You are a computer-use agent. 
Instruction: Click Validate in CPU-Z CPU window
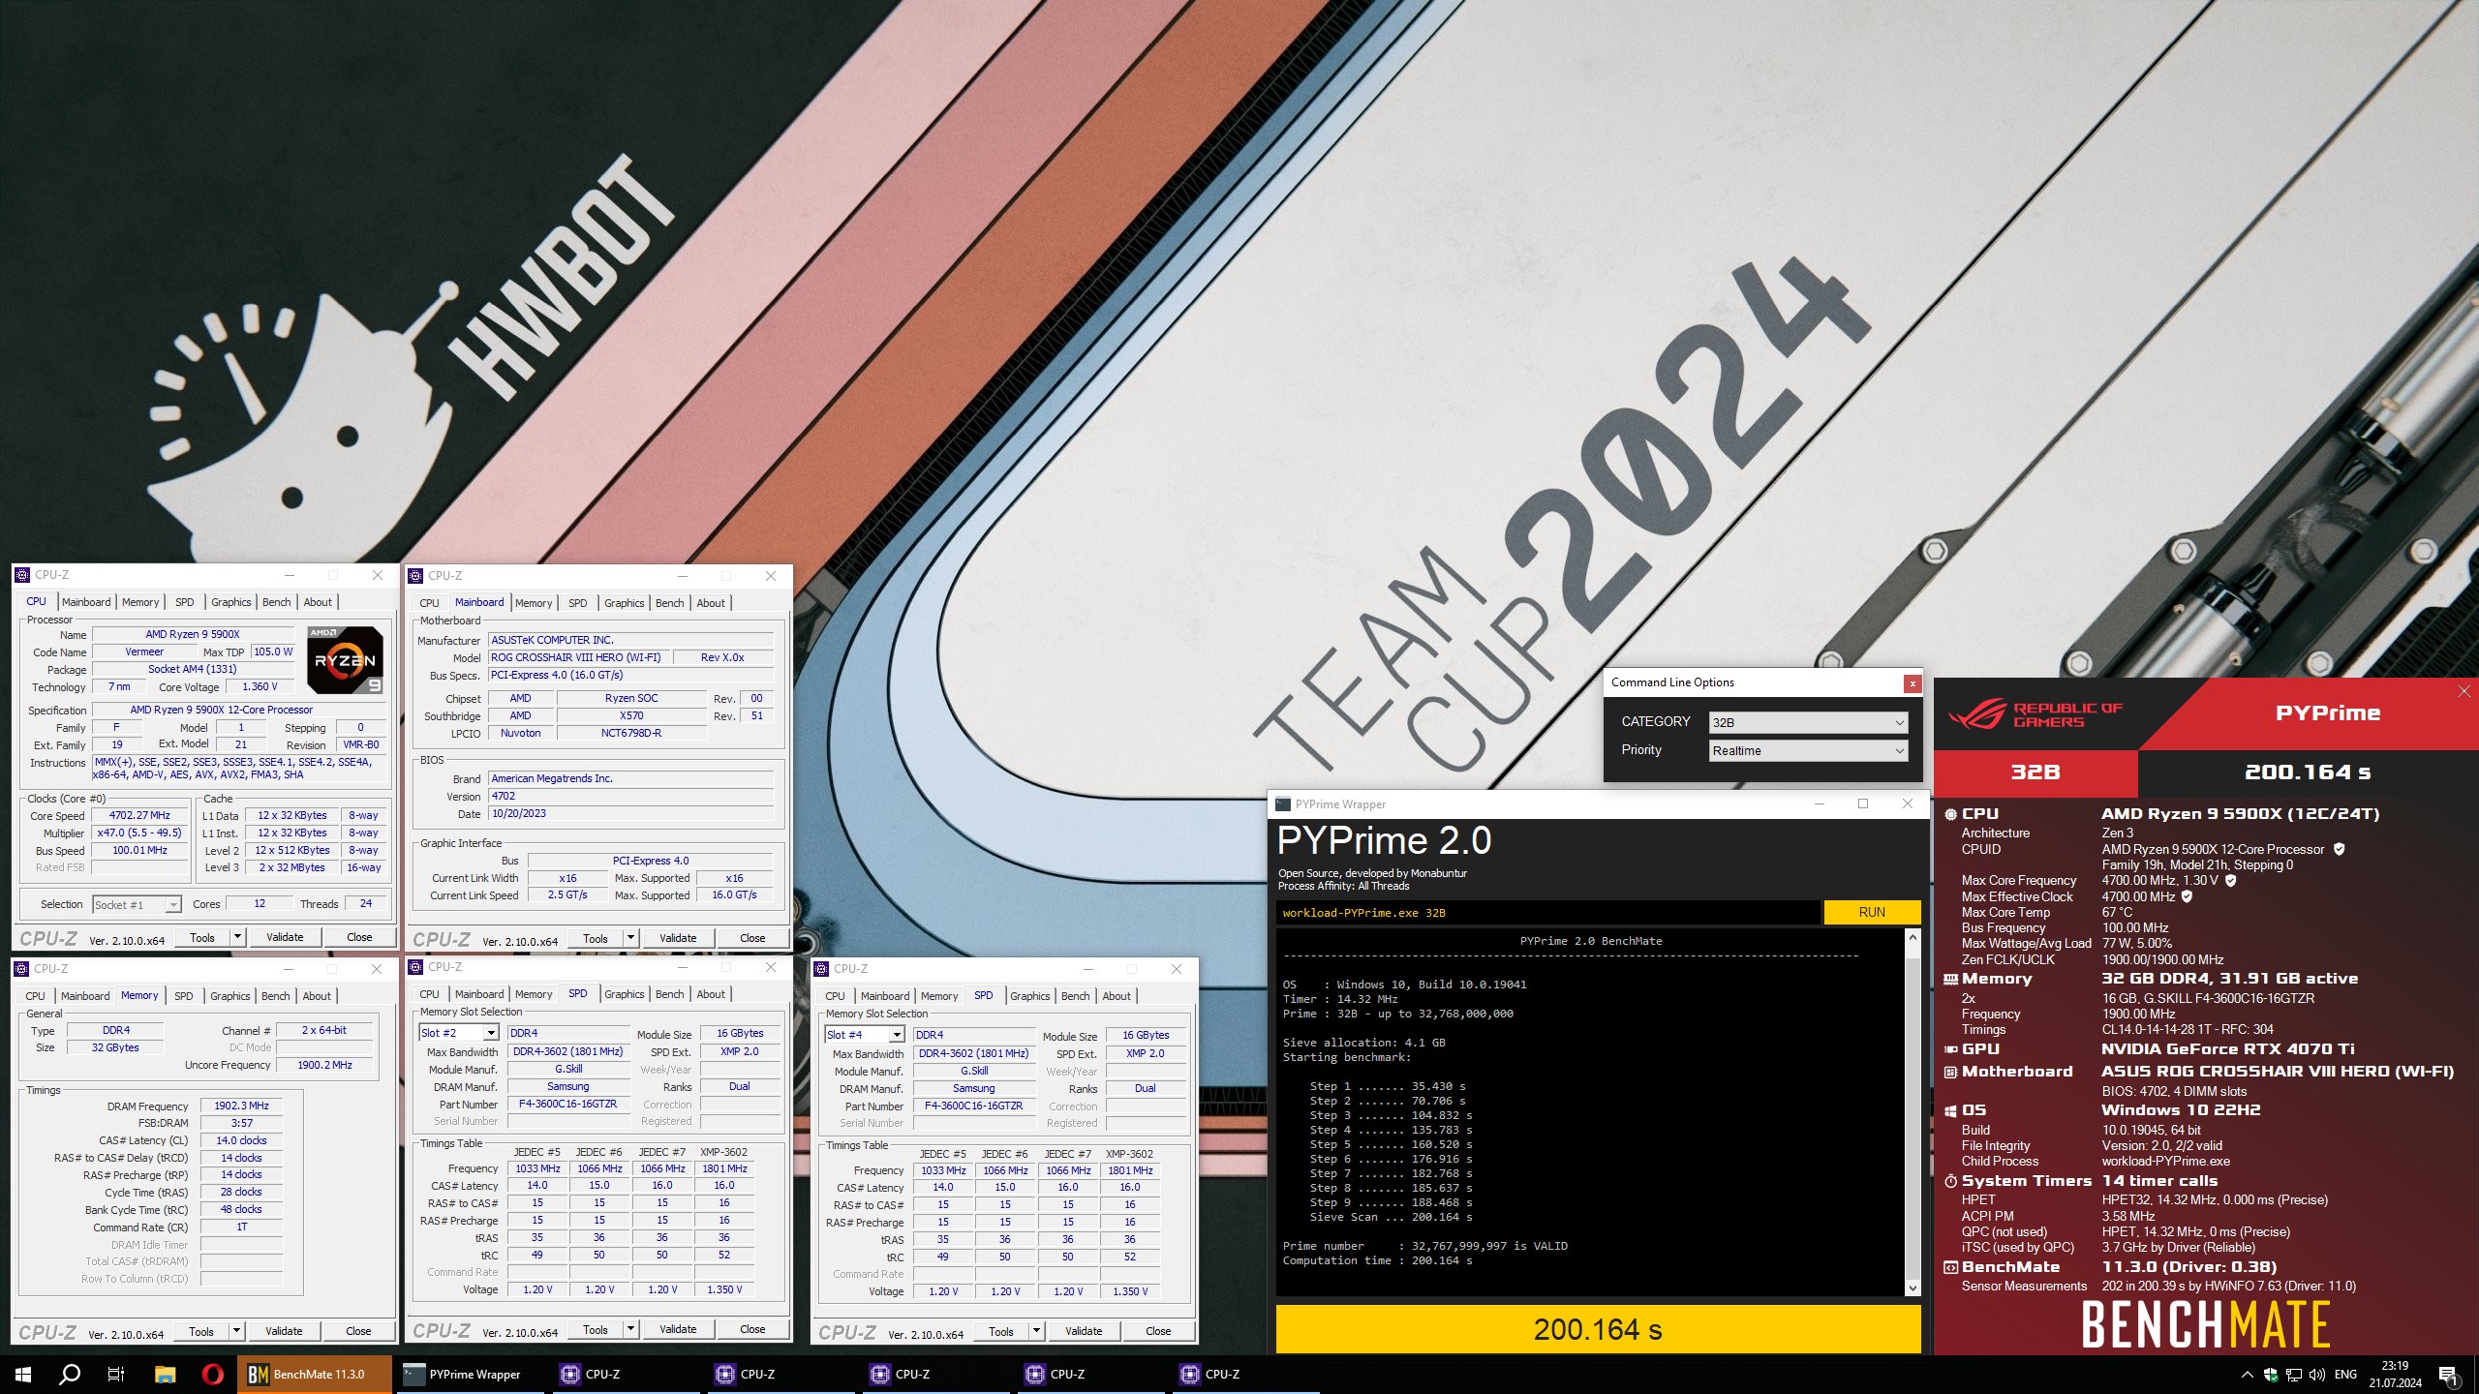pyautogui.click(x=285, y=937)
